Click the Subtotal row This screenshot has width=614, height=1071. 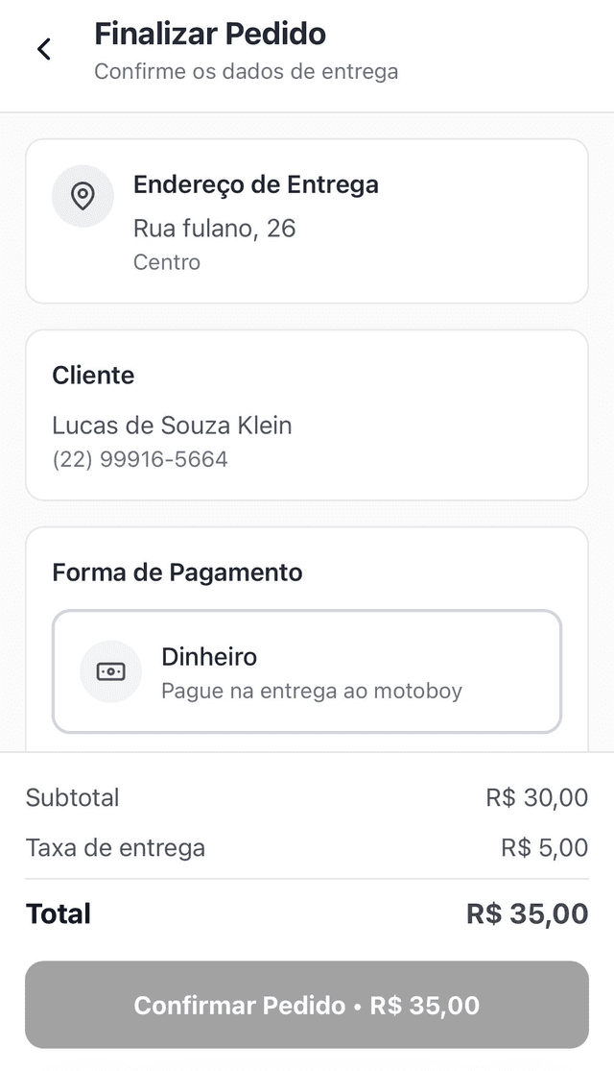pos(306,797)
